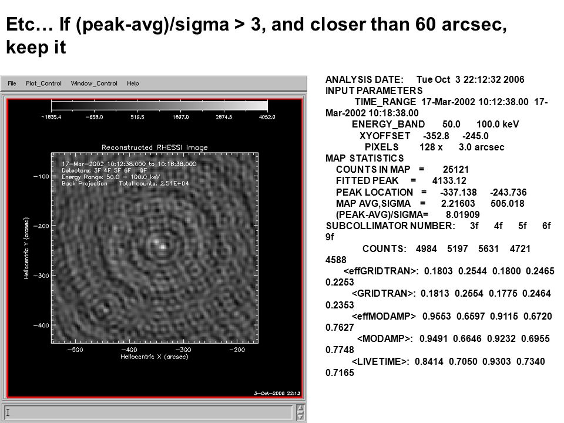
Task: Click the color bar value 519.5
Action: 137,117
